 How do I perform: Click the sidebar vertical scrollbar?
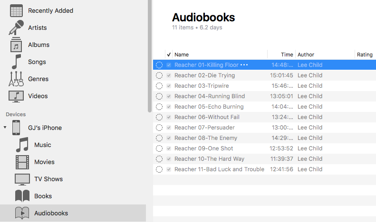[150, 56]
